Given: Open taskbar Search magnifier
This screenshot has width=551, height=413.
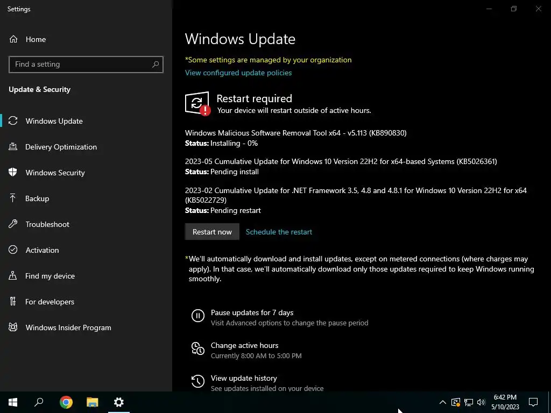Looking at the screenshot, I should click(39, 402).
